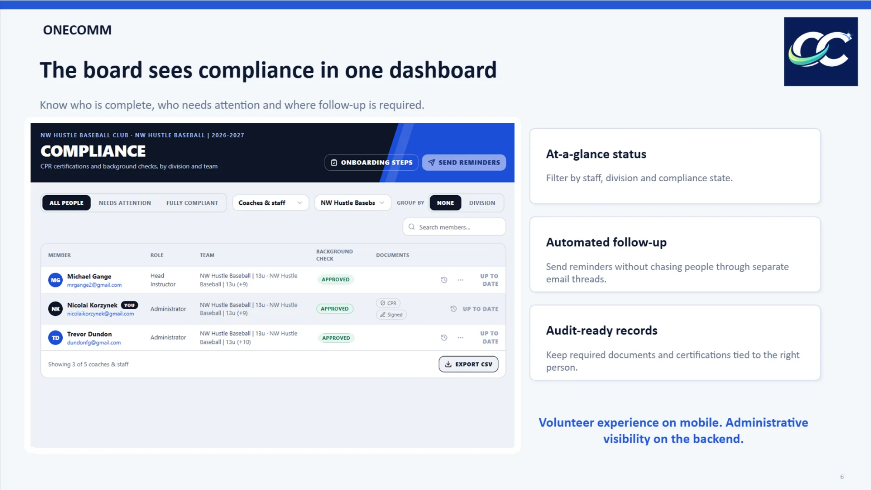871x490 pixels.
Task: Click the CPR document badge
Action: coord(388,303)
